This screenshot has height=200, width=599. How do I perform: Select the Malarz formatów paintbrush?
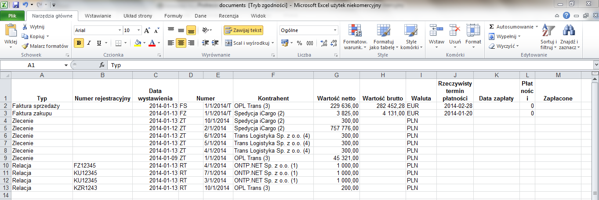[x=25, y=46]
